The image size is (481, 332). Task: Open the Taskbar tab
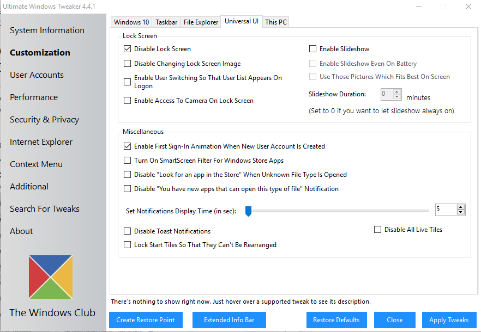[166, 22]
